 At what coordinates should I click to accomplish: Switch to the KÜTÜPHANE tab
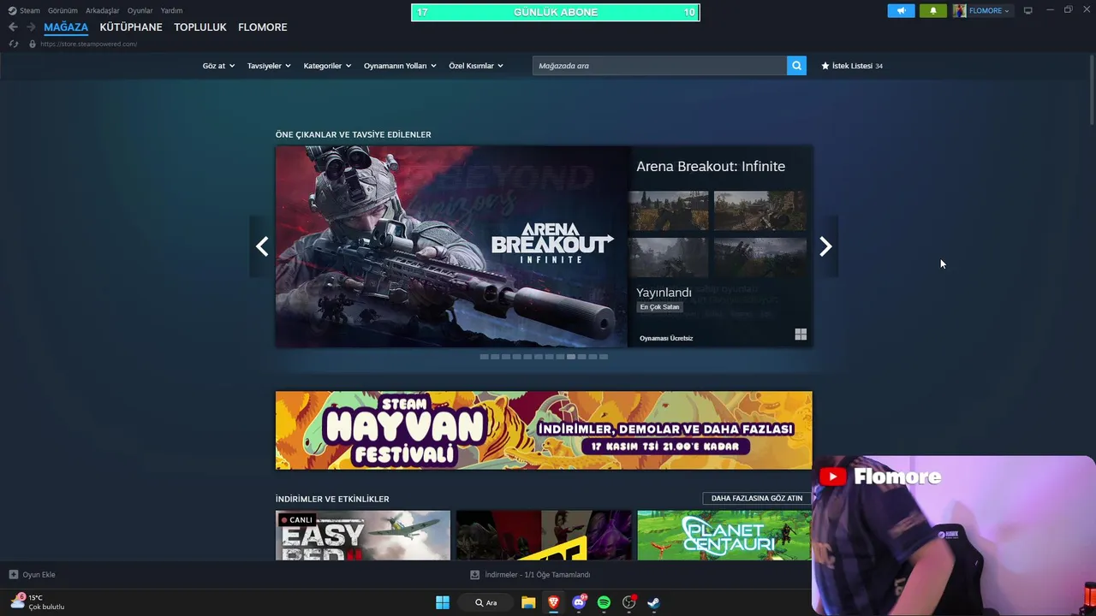click(131, 27)
